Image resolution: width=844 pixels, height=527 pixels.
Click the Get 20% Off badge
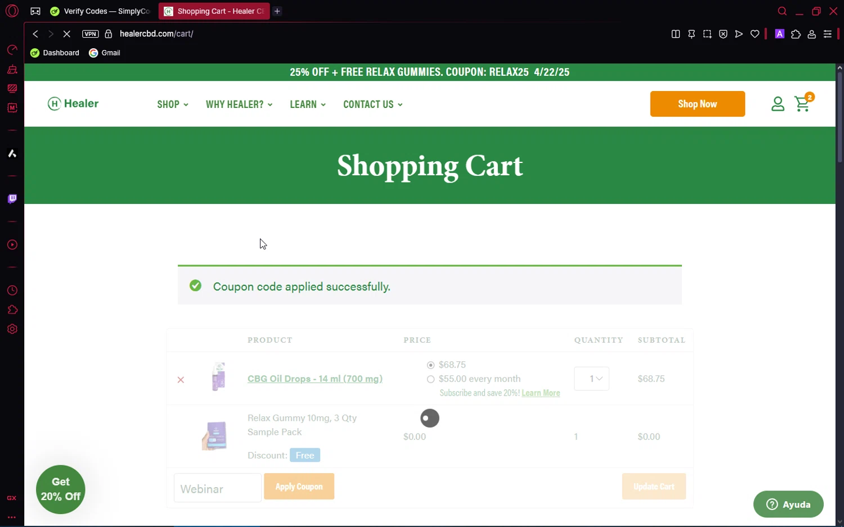tap(61, 489)
